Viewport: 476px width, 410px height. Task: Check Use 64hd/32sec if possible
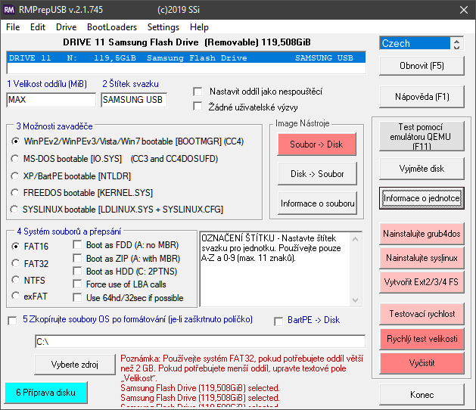(x=77, y=298)
